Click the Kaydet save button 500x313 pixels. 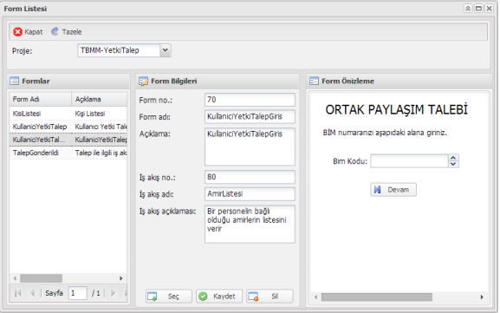[x=219, y=297]
